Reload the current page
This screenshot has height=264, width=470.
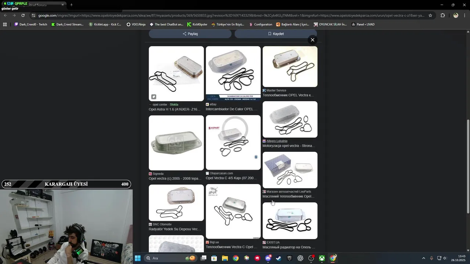(x=23, y=15)
